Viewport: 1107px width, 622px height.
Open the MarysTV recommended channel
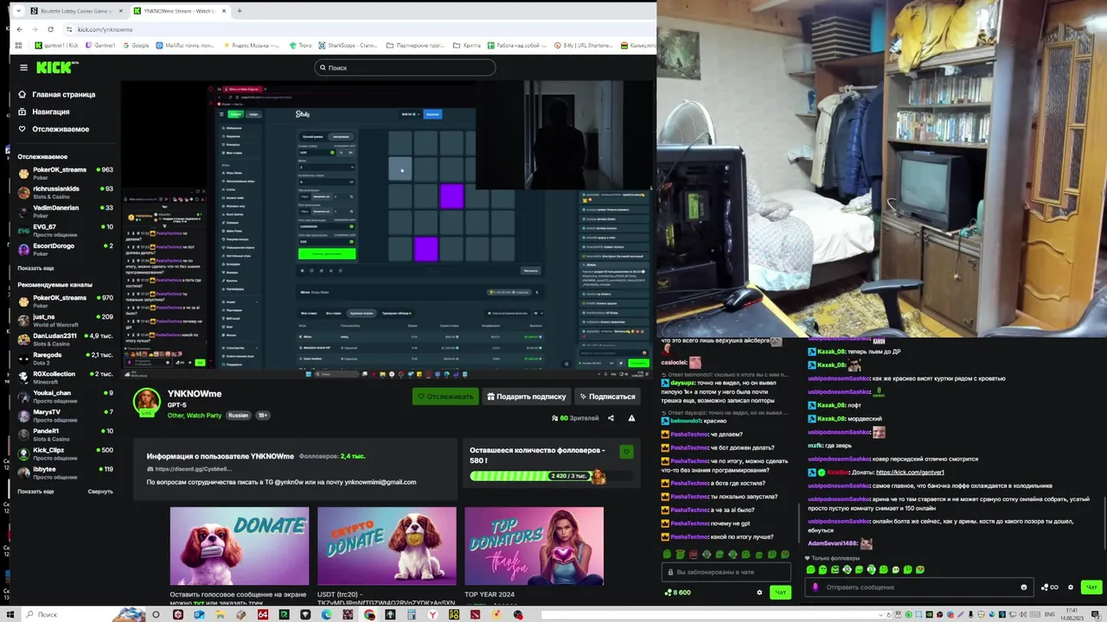pos(66,415)
